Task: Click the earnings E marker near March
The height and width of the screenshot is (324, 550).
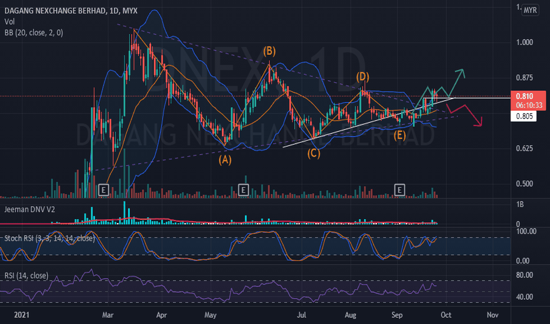Action: 103,190
